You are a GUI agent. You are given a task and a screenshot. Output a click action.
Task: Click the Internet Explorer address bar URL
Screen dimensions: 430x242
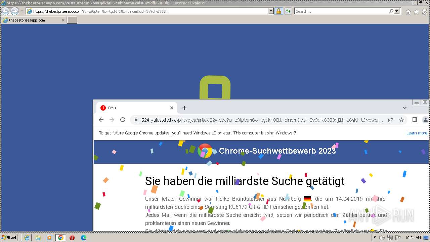pyautogui.click(x=101, y=11)
